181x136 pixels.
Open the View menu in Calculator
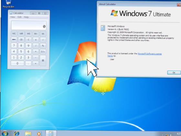pyautogui.click(x=13, y=17)
